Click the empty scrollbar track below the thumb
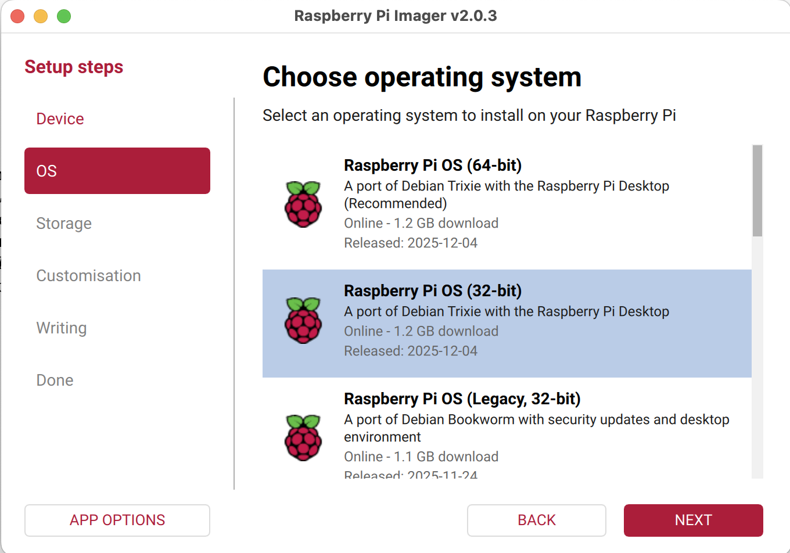 click(757, 360)
